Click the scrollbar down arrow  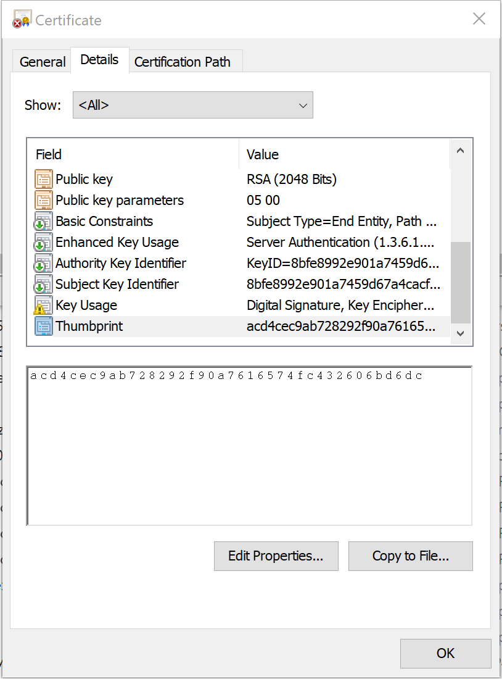coord(461,333)
